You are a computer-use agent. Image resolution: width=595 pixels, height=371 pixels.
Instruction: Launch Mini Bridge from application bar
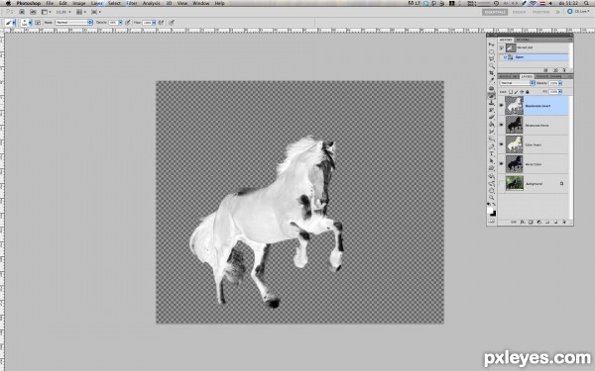(33, 12)
